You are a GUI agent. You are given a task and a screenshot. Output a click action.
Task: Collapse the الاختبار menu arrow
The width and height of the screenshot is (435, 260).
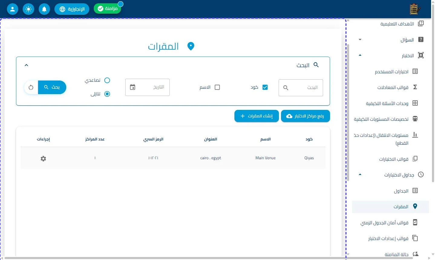pos(360,55)
